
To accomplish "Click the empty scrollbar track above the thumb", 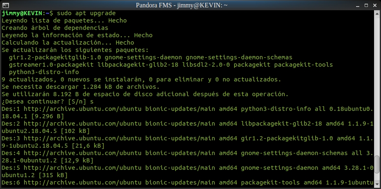I will tap(376, 82).
